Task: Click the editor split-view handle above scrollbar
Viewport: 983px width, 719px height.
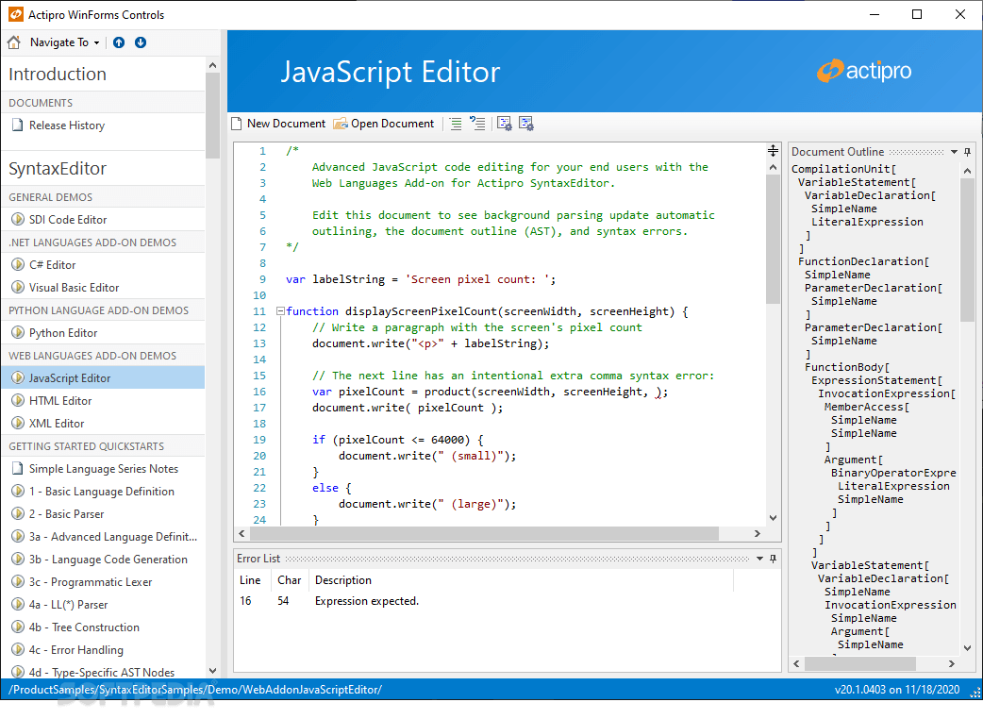Action: (x=773, y=150)
